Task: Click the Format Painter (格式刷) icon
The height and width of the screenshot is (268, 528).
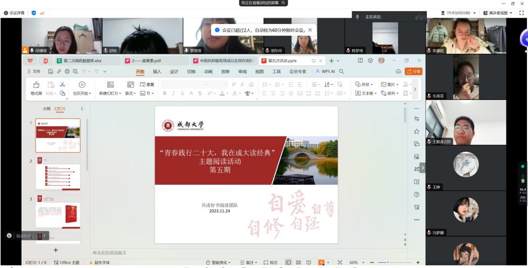Action: (x=36, y=84)
